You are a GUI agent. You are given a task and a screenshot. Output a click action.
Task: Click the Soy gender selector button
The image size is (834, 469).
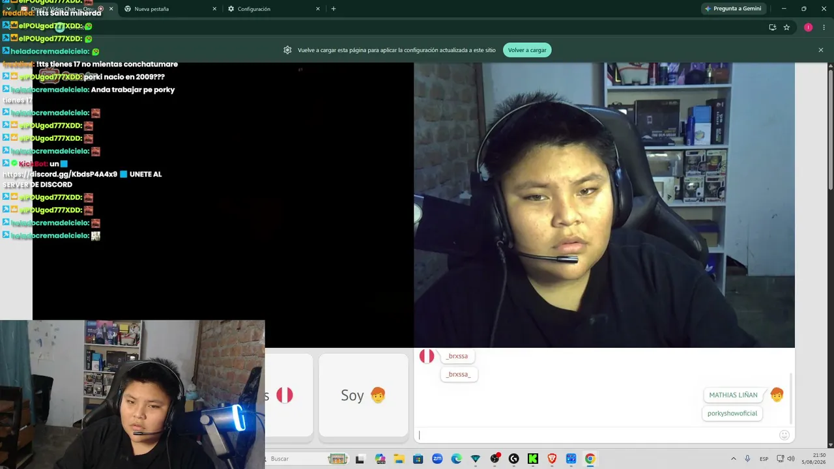point(364,395)
